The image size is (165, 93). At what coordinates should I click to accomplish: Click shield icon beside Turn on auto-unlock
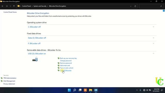59,68
